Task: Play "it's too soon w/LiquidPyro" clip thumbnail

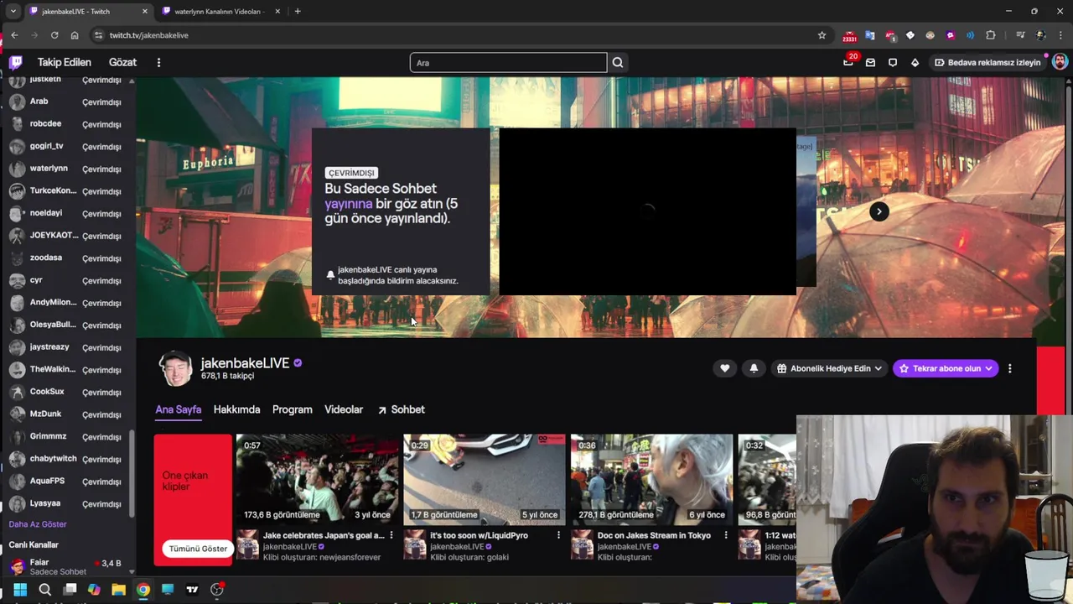Action: point(485,479)
